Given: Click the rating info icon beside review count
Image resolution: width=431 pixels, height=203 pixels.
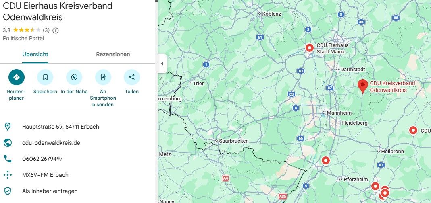Looking at the screenshot, I should (x=56, y=30).
